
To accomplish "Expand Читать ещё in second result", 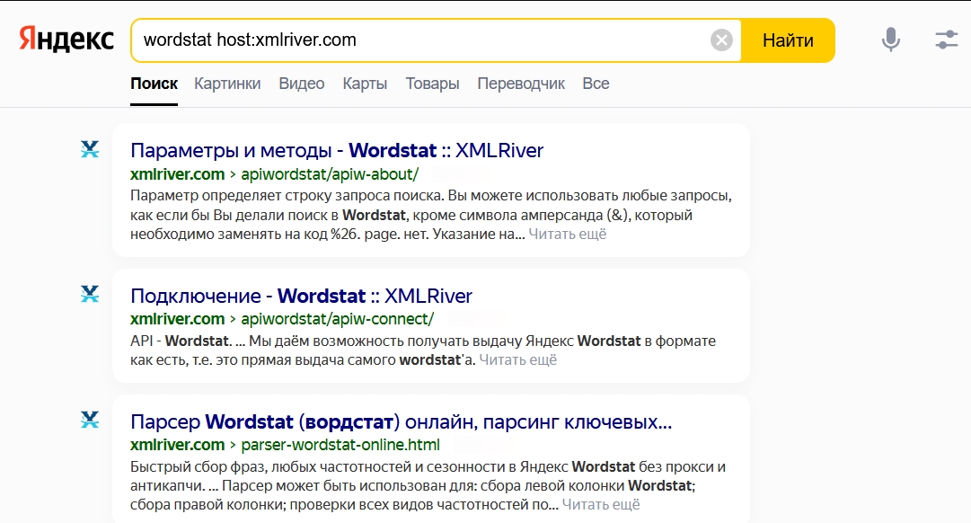I will click(517, 360).
